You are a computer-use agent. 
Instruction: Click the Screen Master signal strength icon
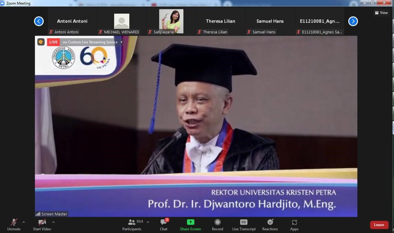(38, 214)
